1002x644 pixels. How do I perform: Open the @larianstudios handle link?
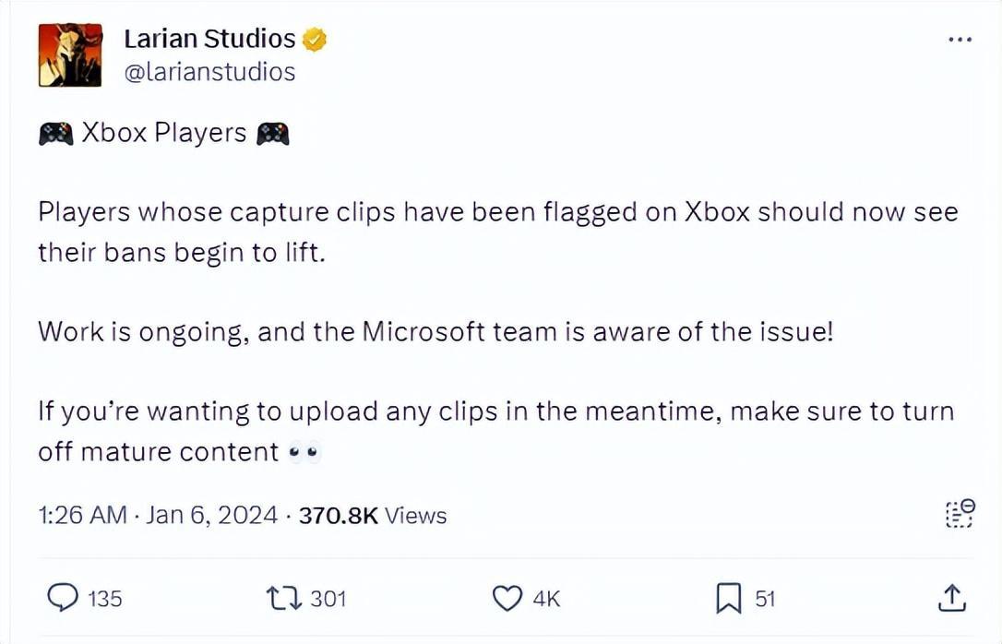pyautogui.click(x=209, y=72)
